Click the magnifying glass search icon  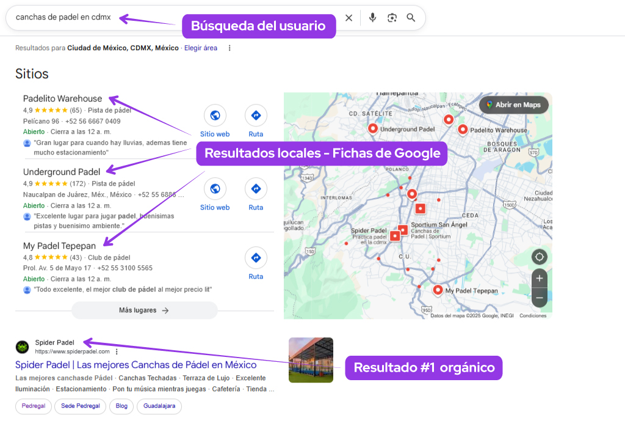coord(411,18)
